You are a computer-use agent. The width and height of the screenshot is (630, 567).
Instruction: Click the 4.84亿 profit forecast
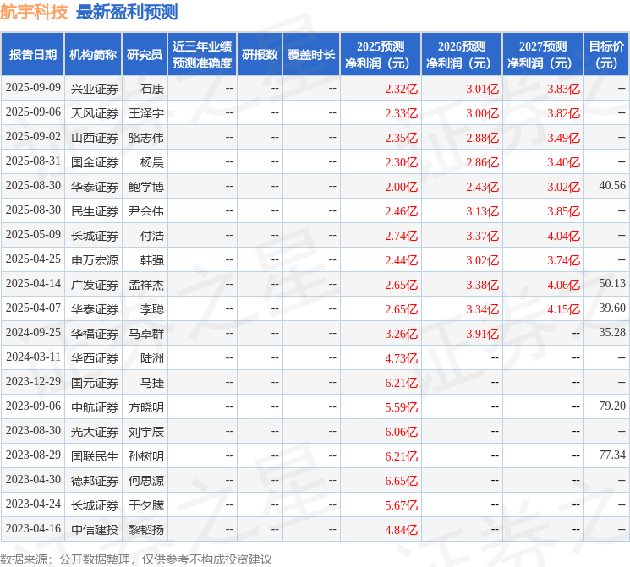401,530
